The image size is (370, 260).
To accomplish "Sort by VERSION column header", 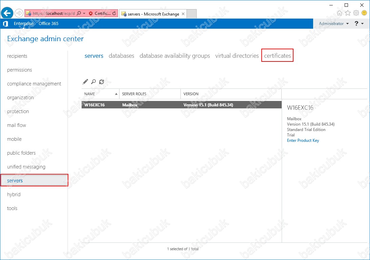I will [231, 94].
